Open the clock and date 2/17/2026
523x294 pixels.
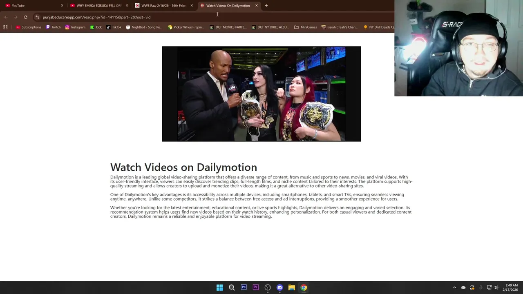[511, 287]
